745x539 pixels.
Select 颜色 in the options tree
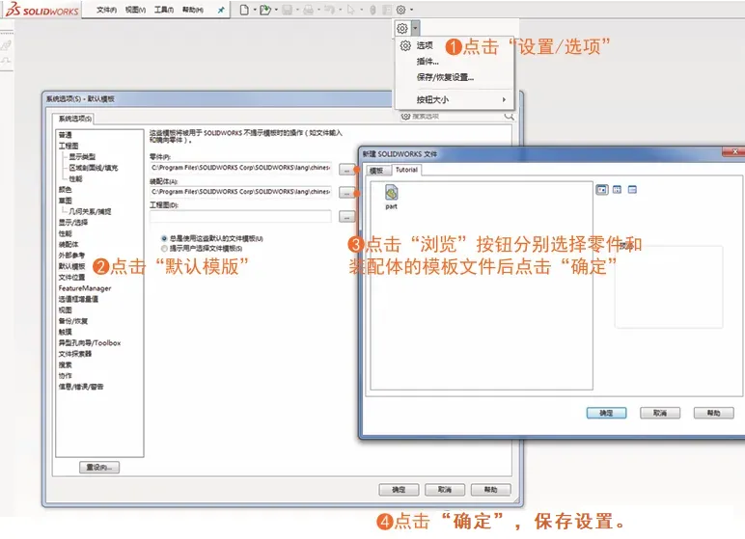click(x=65, y=190)
